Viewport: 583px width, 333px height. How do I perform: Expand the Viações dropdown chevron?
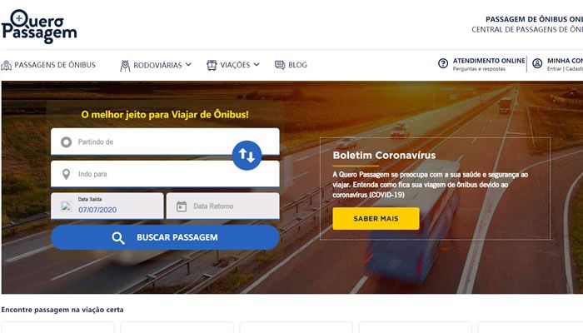point(257,65)
